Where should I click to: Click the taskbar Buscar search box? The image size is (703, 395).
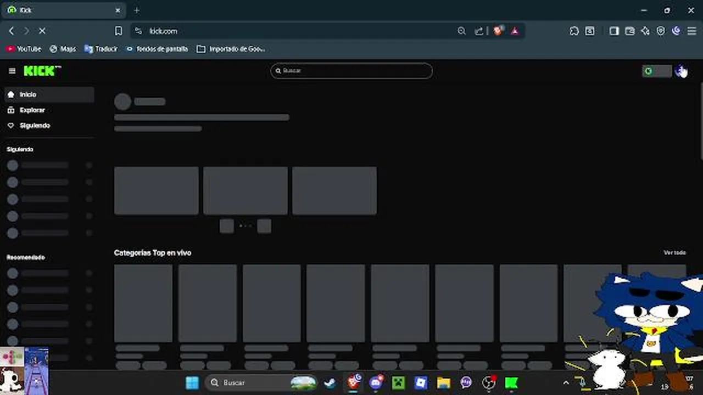click(262, 382)
